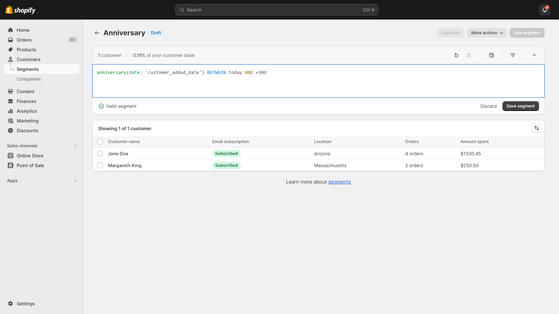The height and width of the screenshot is (314, 559).
Task: Undo the last segment query change
Action: pos(456,55)
